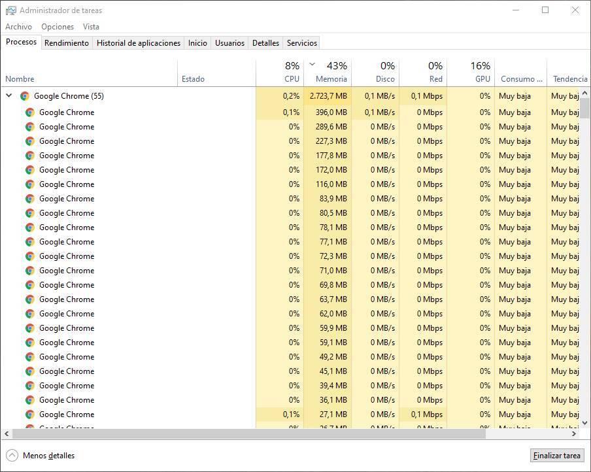The width and height of the screenshot is (591, 472).
Task: Click the Chrome icon on the 396,0 MB process
Action: [29, 112]
